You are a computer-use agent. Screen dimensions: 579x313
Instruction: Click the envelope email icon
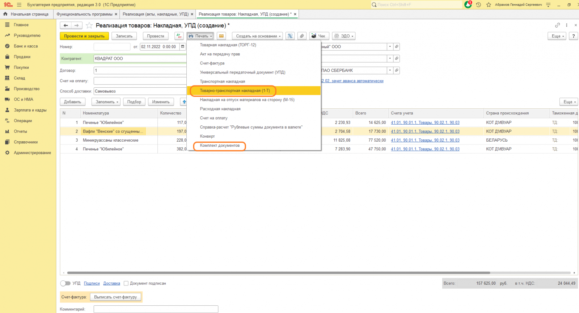[x=221, y=36]
